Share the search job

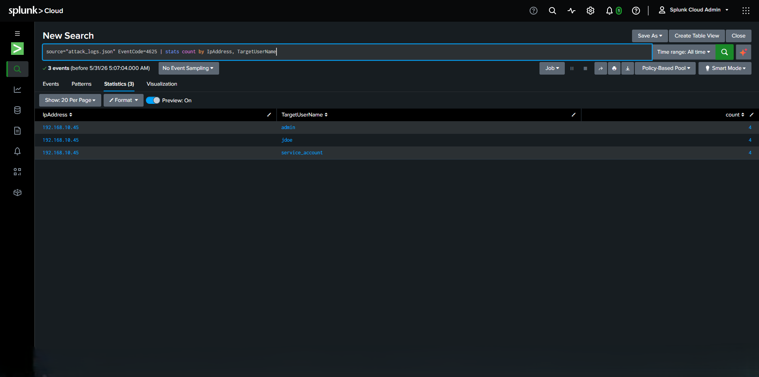(600, 68)
